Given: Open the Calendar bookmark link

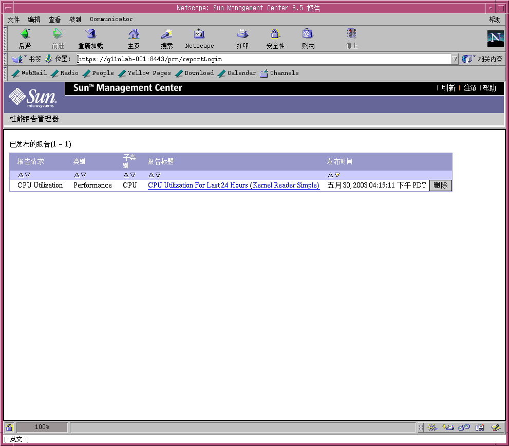Looking at the screenshot, I should pos(237,73).
